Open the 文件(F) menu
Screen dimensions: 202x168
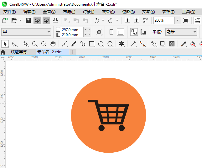pyautogui.click(x=9, y=12)
